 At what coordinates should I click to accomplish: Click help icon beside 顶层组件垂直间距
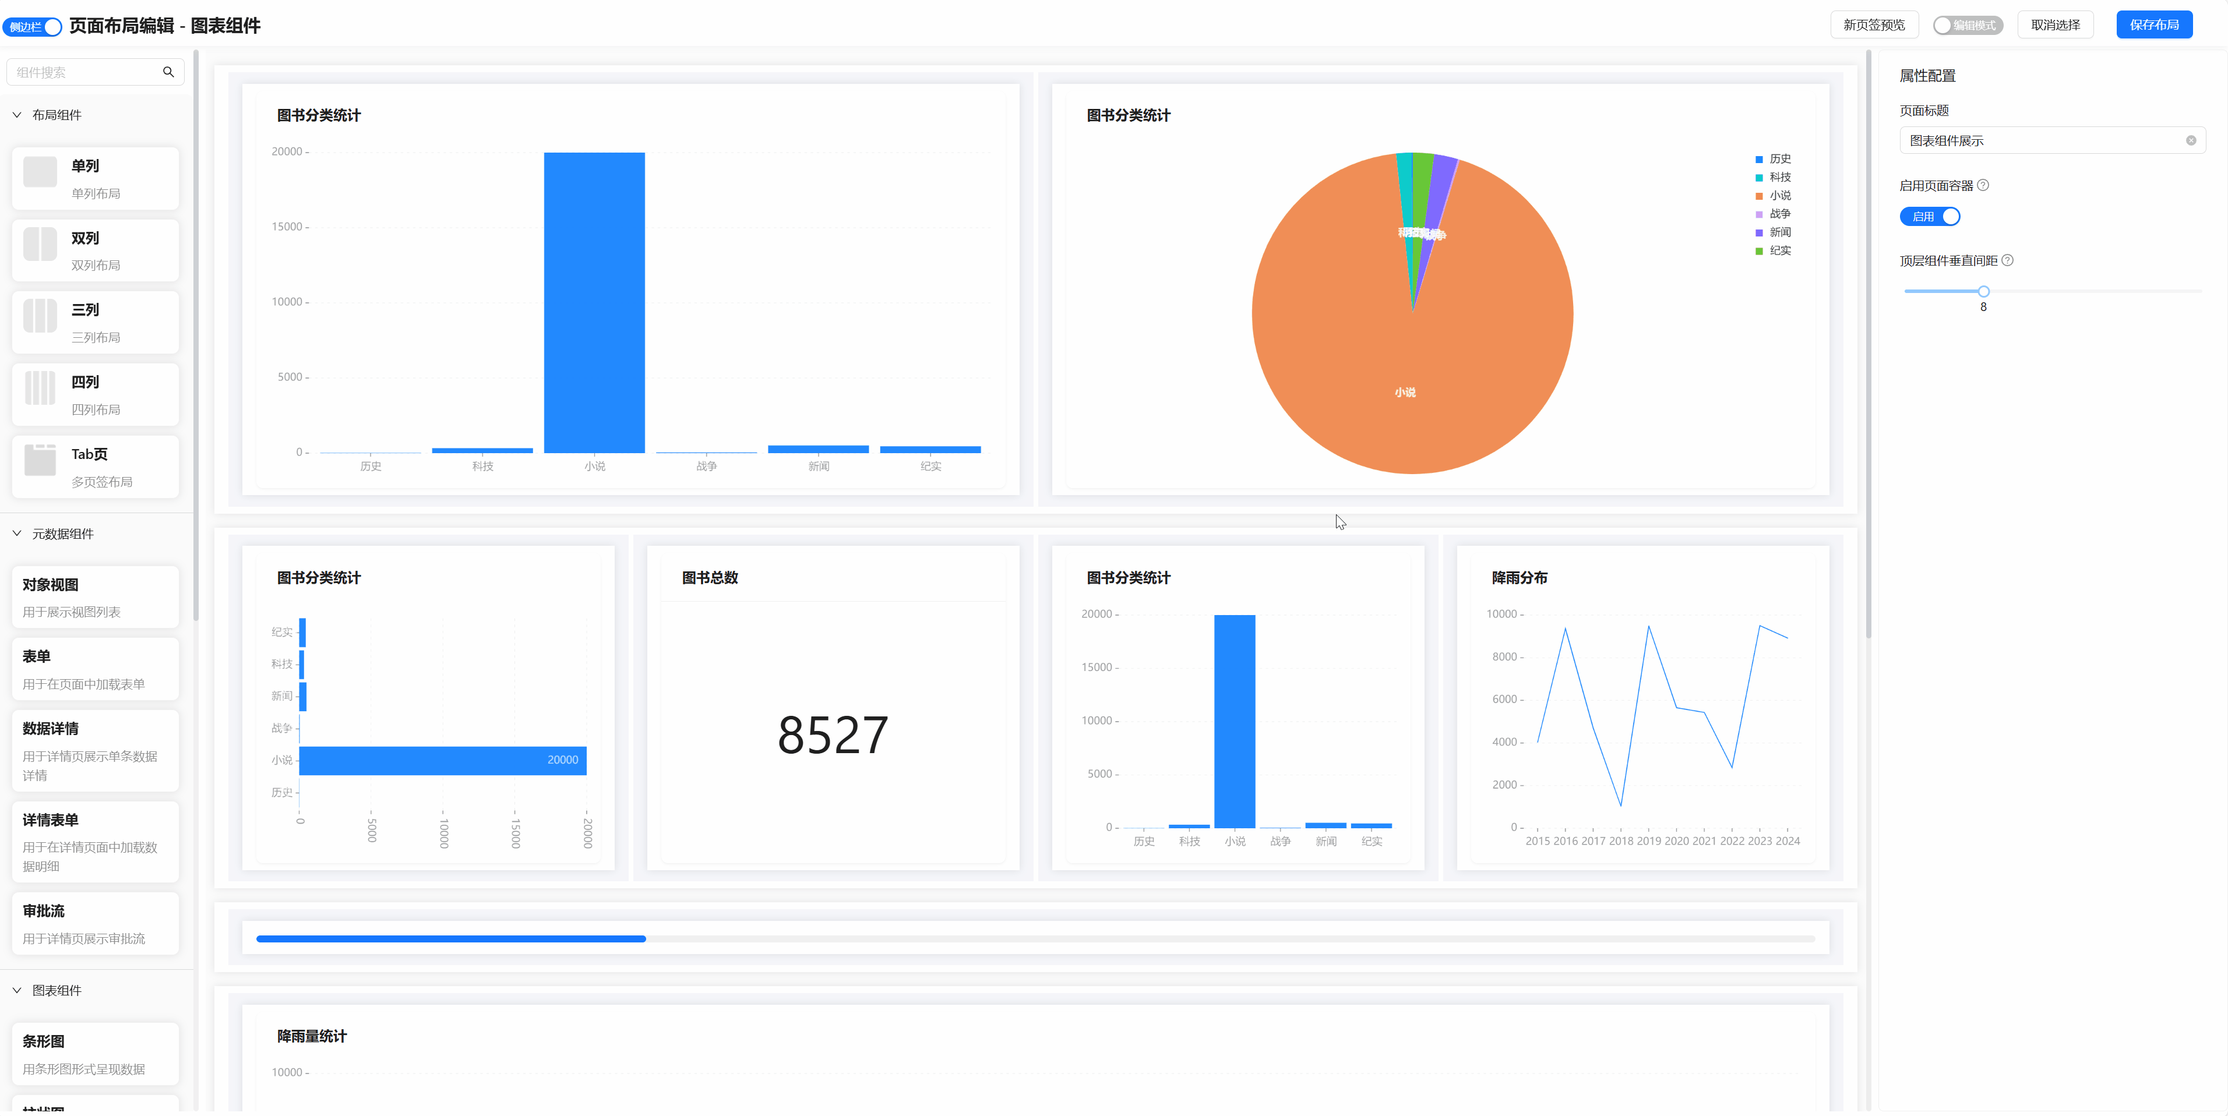pyautogui.click(x=2007, y=260)
